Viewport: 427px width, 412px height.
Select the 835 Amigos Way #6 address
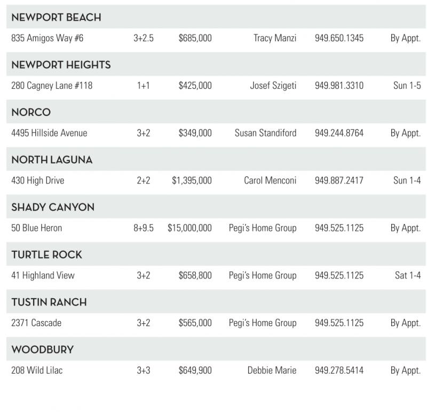click(47, 38)
